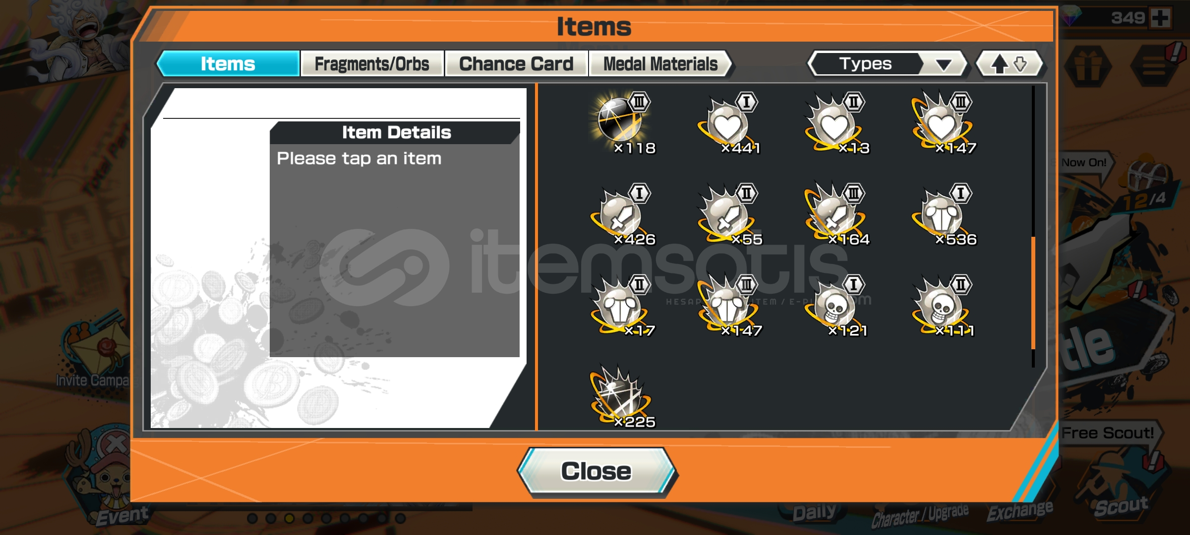Pick the sword orb tier III x164
The height and width of the screenshot is (535, 1190).
coord(837,214)
